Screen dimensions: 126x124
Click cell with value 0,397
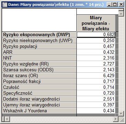click(96, 105)
